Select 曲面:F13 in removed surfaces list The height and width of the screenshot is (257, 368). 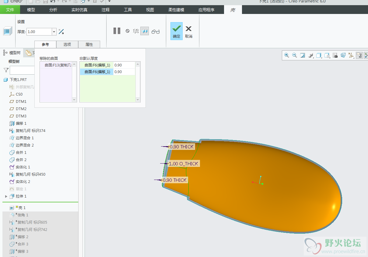(x=56, y=65)
